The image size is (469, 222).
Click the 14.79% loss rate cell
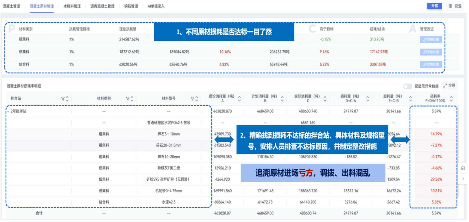436,134
